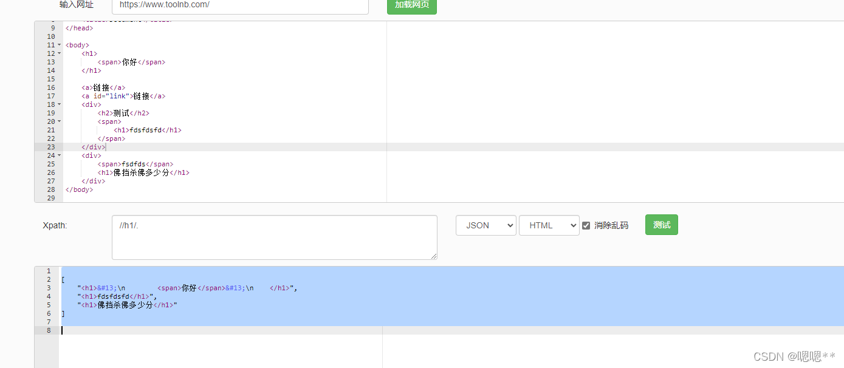Image resolution: width=844 pixels, height=368 pixels.
Task: Open the JSON output format dropdown
Action: [486, 225]
